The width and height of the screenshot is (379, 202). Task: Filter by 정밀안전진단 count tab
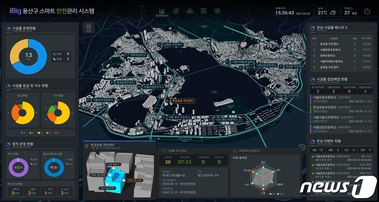[x=365, y=90]
